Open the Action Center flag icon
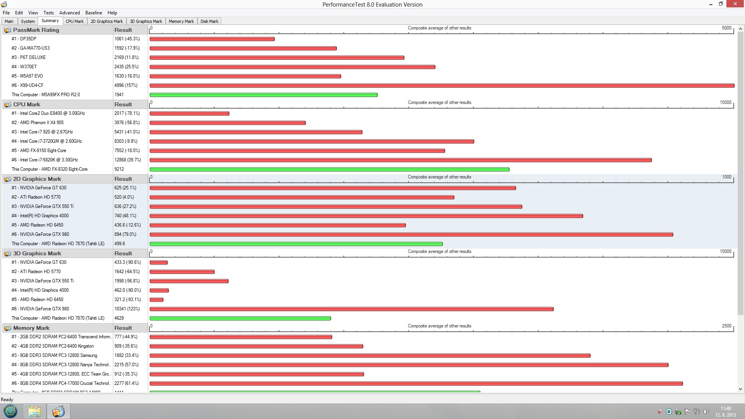 (688, 412)
